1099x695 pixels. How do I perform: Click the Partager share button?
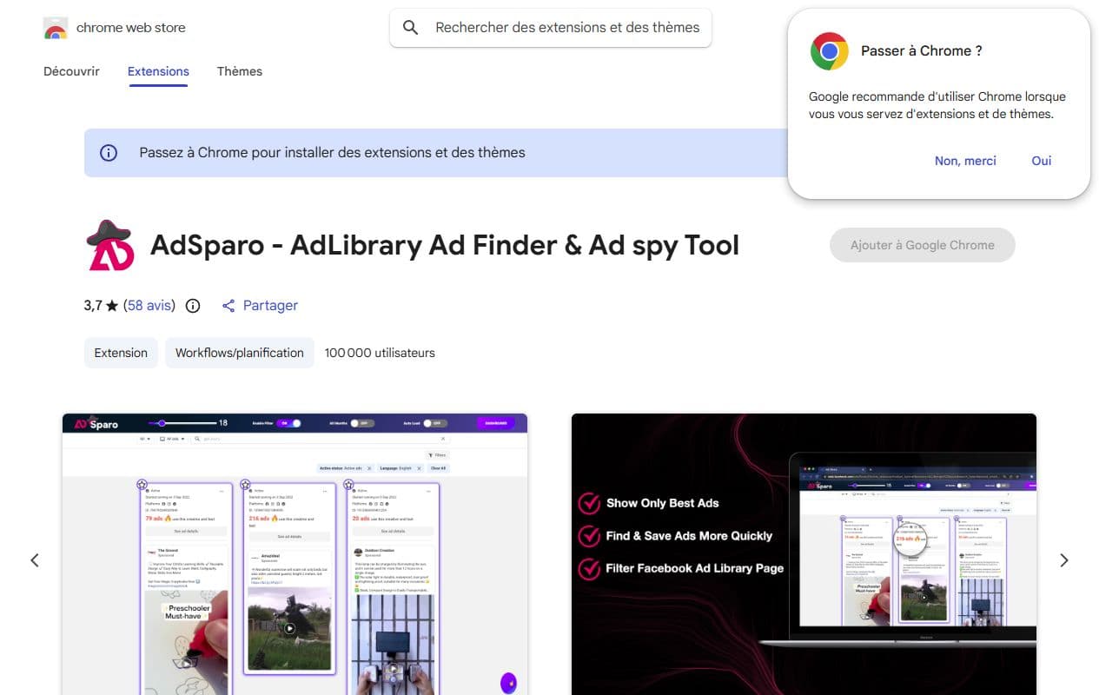tap(260, 305)
